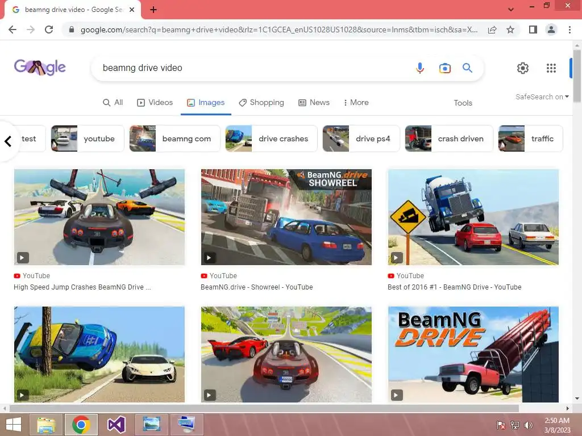
Task: Close the beamng drive video tab
Action: coord(132,10)
